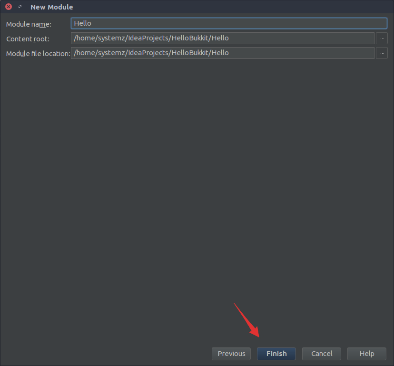394x366 pixels.
Task: Click the Finish button
Action: [276, 354]
